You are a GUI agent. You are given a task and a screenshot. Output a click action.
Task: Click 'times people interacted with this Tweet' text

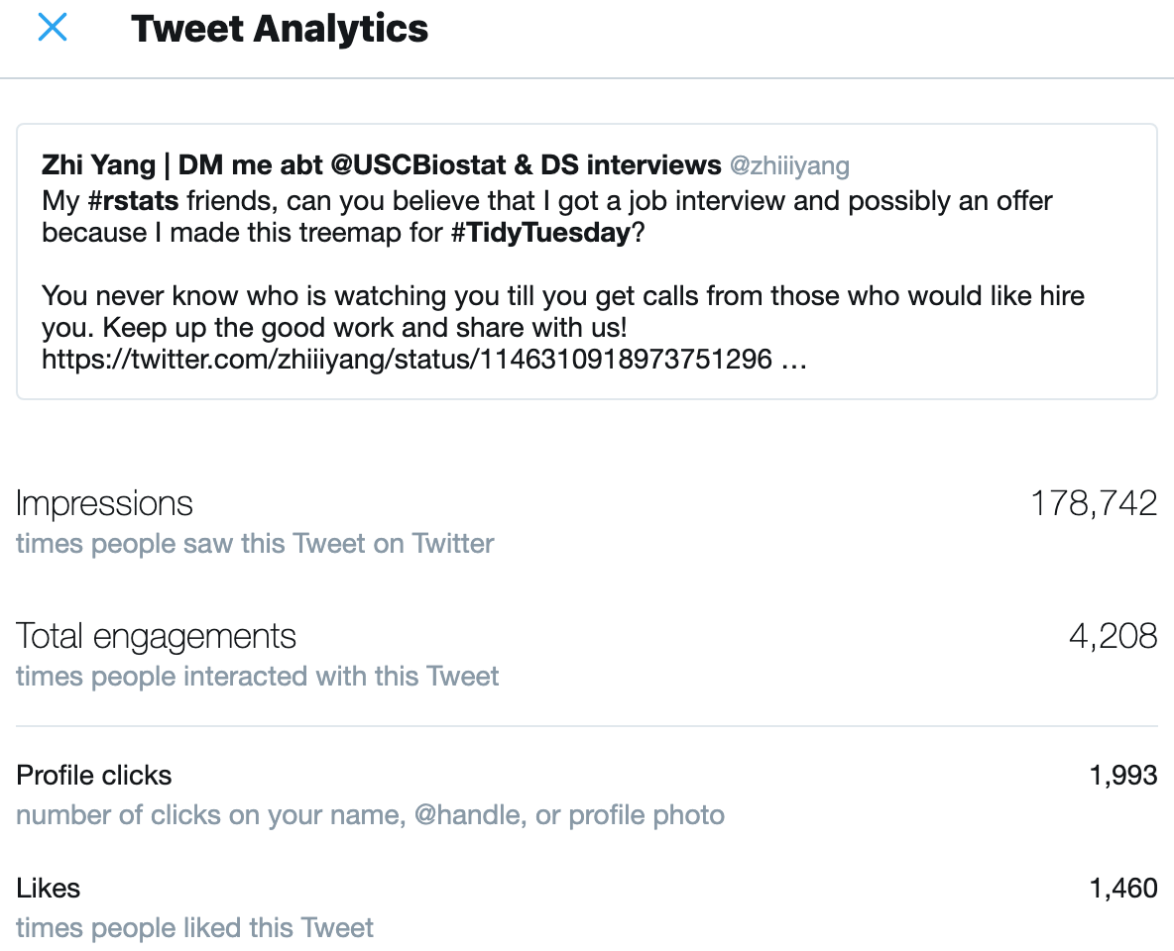257,676
